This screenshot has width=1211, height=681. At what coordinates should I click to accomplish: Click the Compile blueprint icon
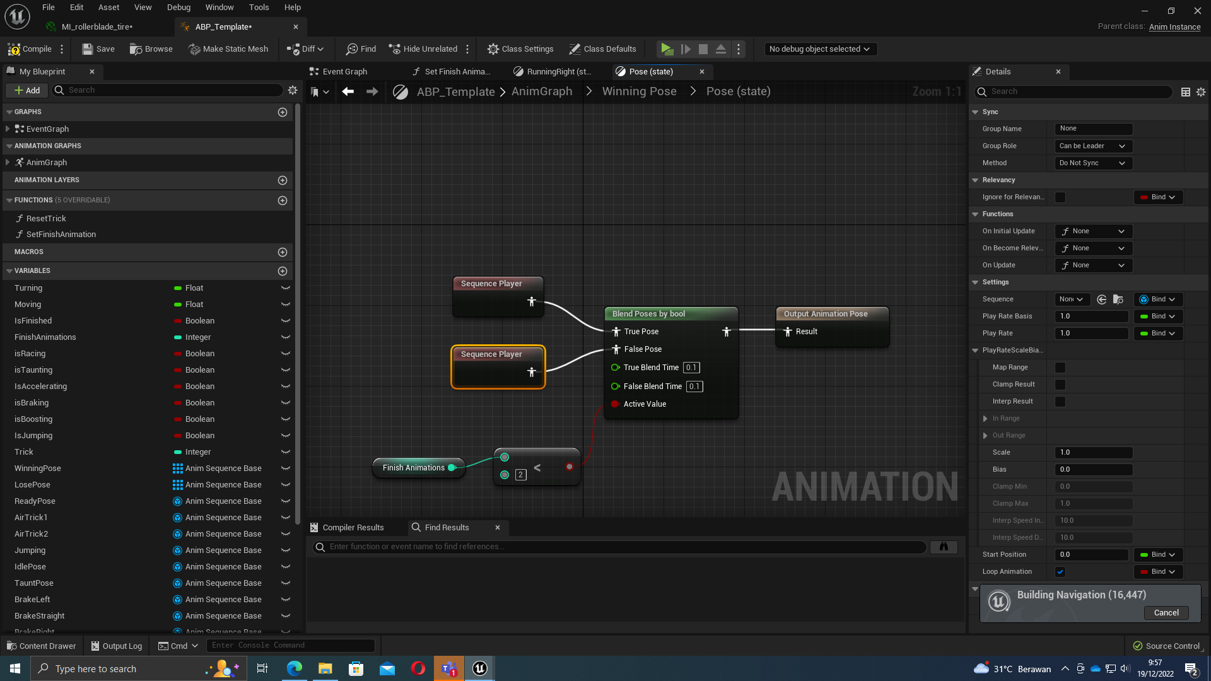pos(14,49)
